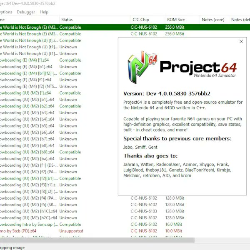Viewport: 250px width, 250px height.
Task: Click the version text Dev-4.0.0.5830-3576bb2
Action: [178, 94]
